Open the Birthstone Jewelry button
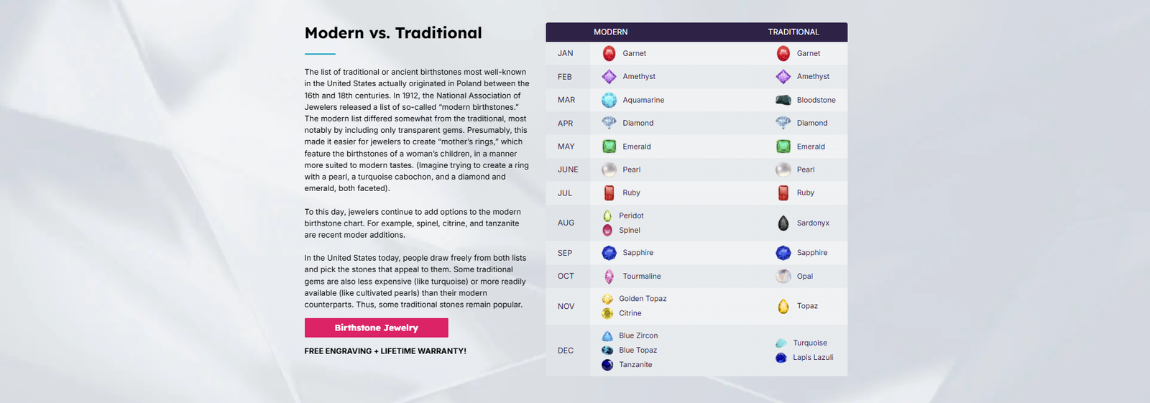This screenshot has width=1150, height=403. coord(376,328)
